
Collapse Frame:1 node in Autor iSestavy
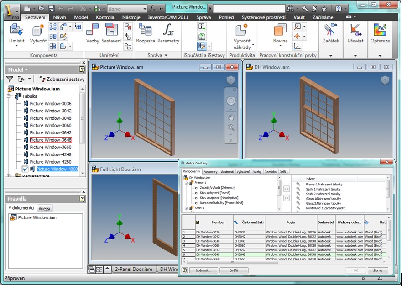click(186, 183)
